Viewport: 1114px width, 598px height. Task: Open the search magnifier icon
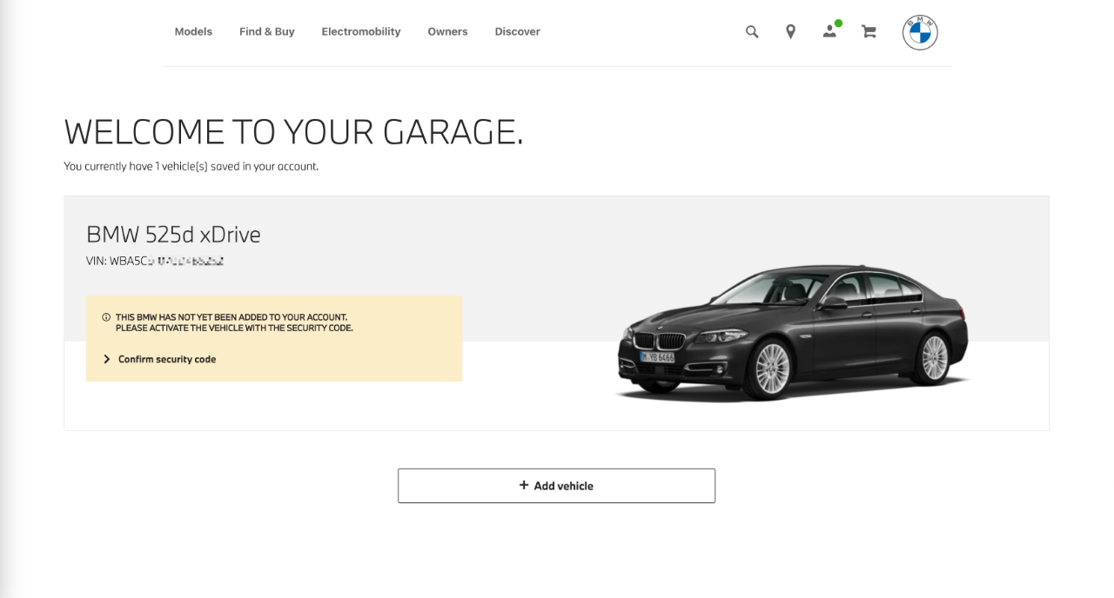pyautogui.click(x=752, y=32)
